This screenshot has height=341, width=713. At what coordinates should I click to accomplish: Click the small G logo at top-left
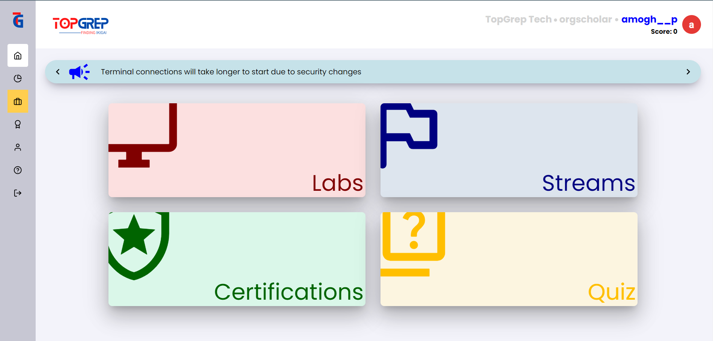(18, 20)
